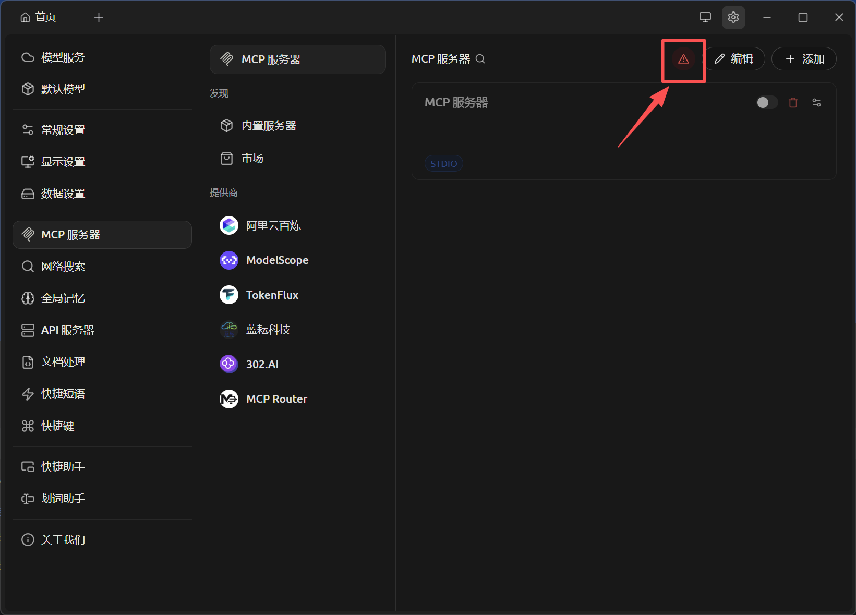Select 显示设置 in the sidebar
The height and width of the screenshot is (615, 856).
pyautogui.click(x=102, y=162)
